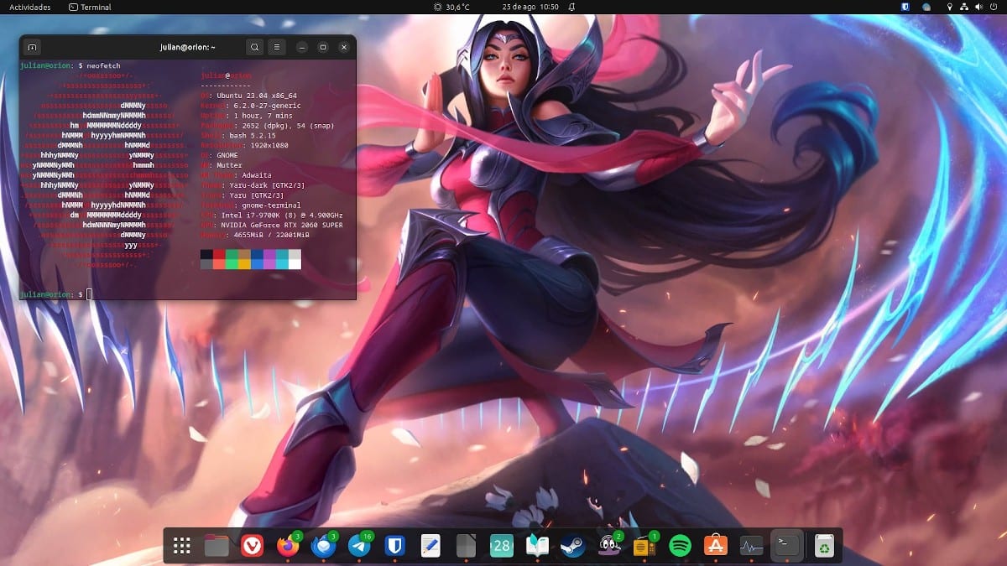The image size is (1007, 566).
Task: Click the cloud tray indicator in top bar
Action: click(x=926, y=7)
